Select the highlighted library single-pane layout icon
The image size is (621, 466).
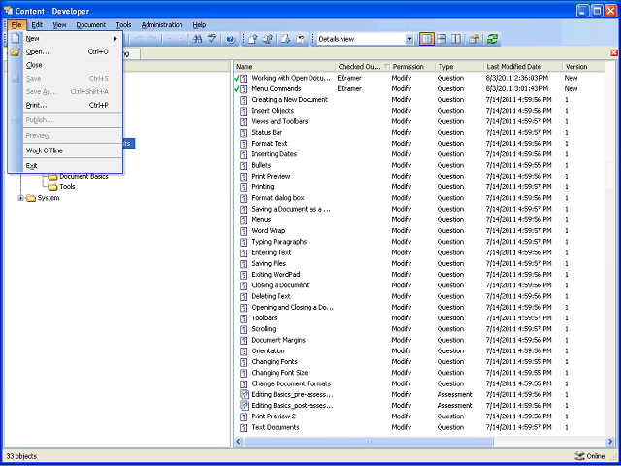(x=427, y=39)
